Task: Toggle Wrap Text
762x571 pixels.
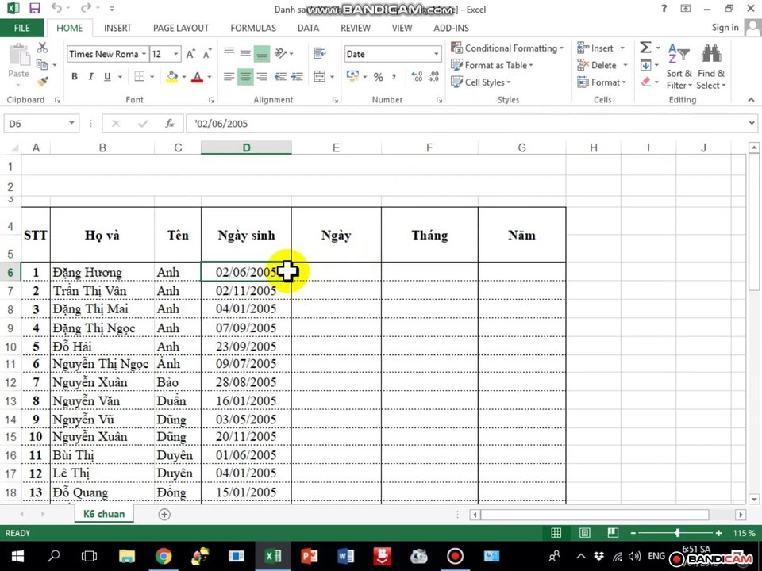Action: 319,53
